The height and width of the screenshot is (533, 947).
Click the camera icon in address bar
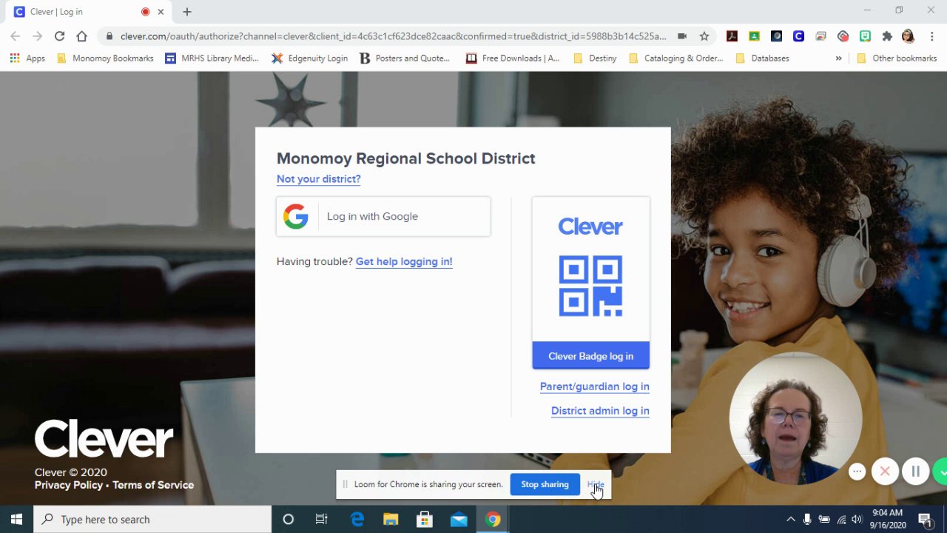pyautogui.click(x=682, y=36)
